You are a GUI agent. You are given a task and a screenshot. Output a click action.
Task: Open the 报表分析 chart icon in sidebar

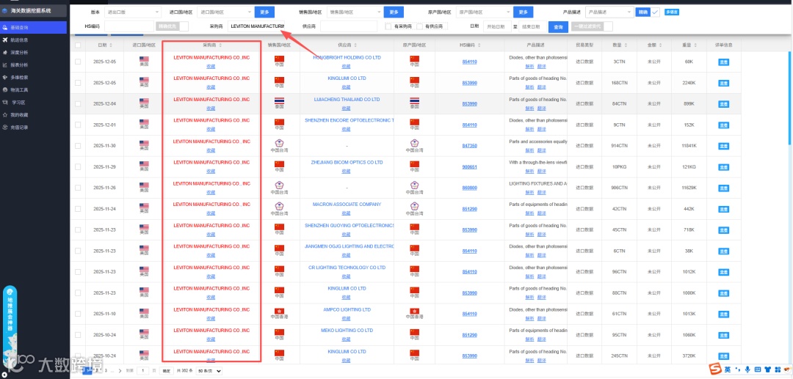[5, 65]
